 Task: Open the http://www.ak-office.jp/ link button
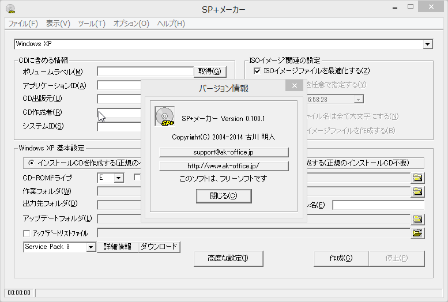224,166
